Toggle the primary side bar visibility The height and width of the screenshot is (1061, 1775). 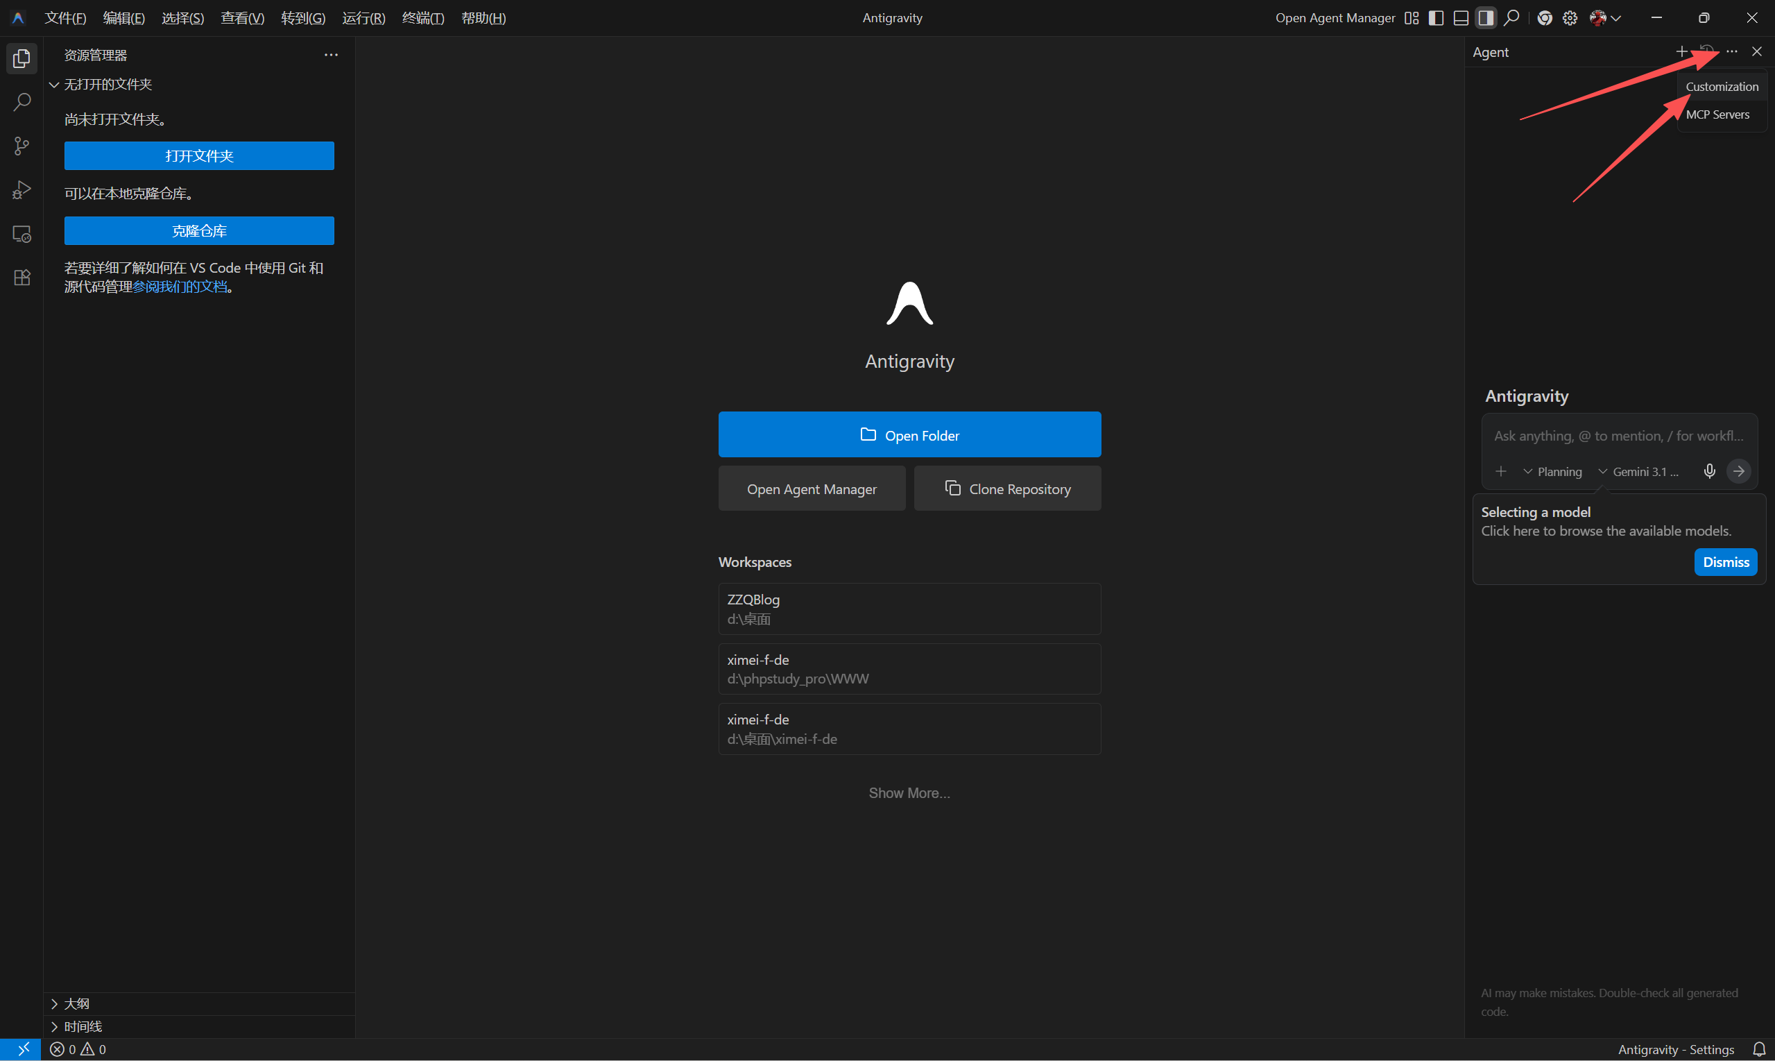[1436, 18]
